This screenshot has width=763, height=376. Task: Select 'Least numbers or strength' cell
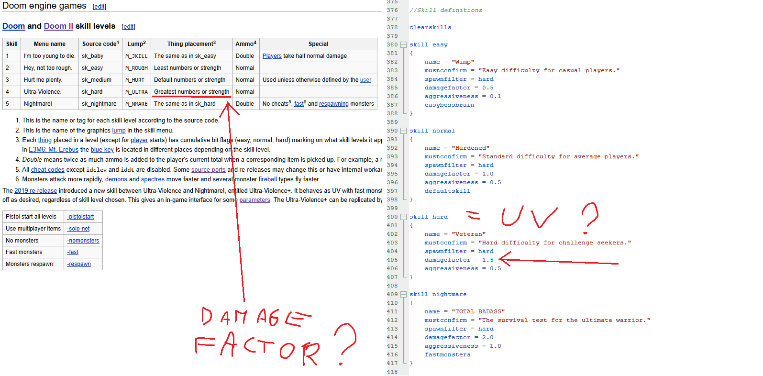[192, 68]
